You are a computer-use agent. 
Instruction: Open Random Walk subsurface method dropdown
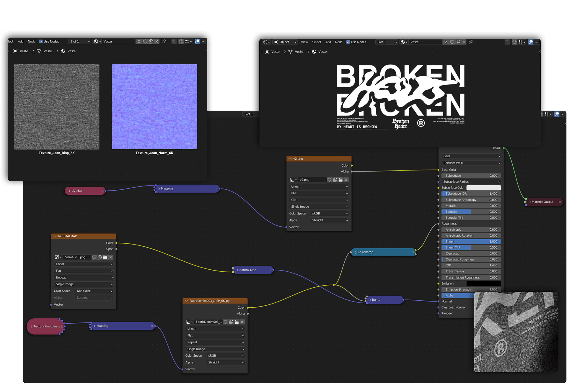pos(471,163)
